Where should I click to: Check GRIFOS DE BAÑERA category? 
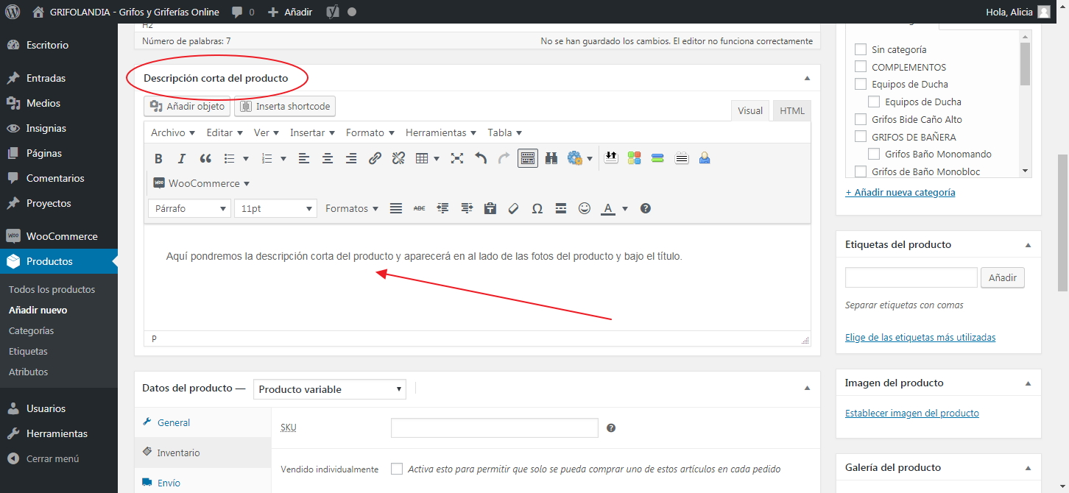860,137
